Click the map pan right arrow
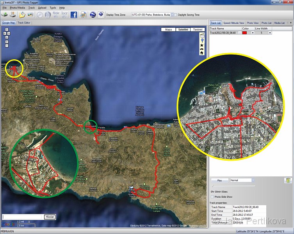The image size is (294, 234). [9, 34]
